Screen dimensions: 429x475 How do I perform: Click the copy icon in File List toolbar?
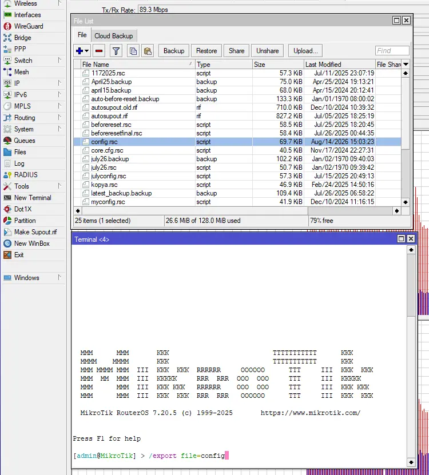coord(133,51)
